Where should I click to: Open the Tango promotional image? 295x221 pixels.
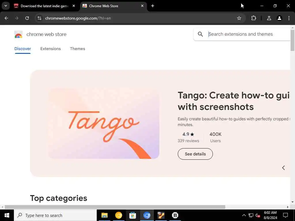tap(104, 123)
